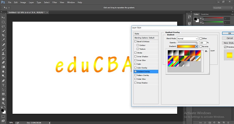Uncheck the Gradient Overlay checkbox
Viewport: 234px width, 124px height.
(x=136, y=71)
